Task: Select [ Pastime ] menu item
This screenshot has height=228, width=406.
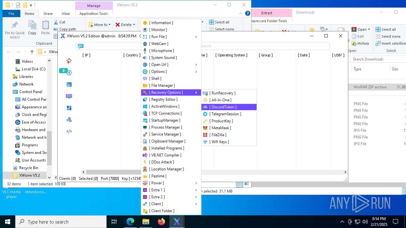Action: (x=171, y=176)
